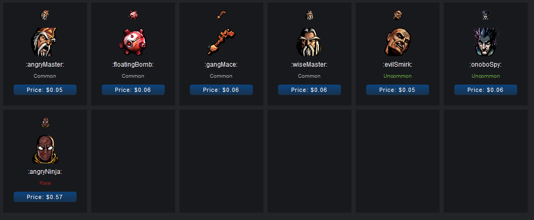
Task: Select the large floatingBomb emoticon
Action: click(133, 42)
